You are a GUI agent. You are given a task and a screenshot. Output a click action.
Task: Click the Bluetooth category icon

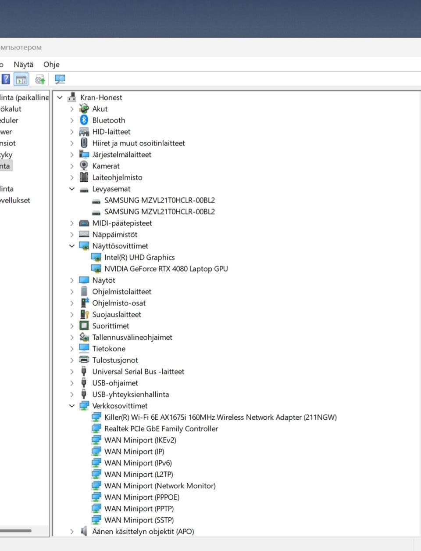[x=84, y=120]
